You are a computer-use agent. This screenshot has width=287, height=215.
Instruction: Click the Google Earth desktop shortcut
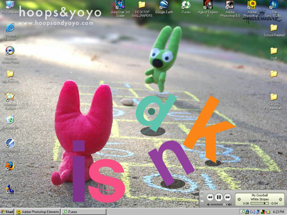[164, 7]
